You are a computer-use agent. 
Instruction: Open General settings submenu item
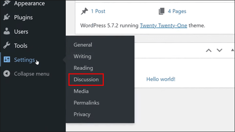pyautogui.click(x=83, y=45)
